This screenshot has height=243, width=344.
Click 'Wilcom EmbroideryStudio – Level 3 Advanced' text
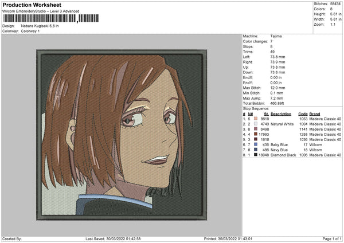coord(41,11)
